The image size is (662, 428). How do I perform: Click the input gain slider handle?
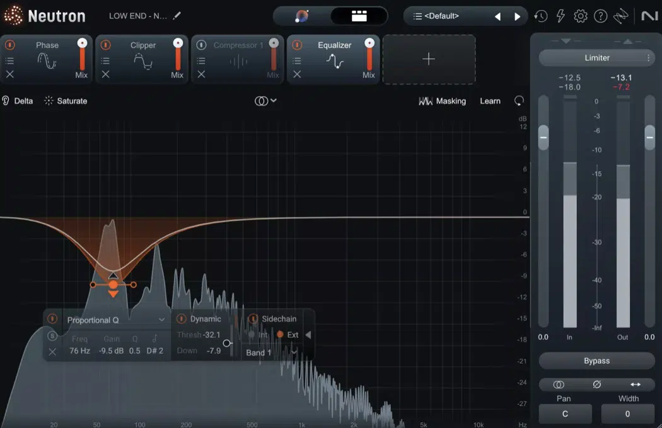543,137
